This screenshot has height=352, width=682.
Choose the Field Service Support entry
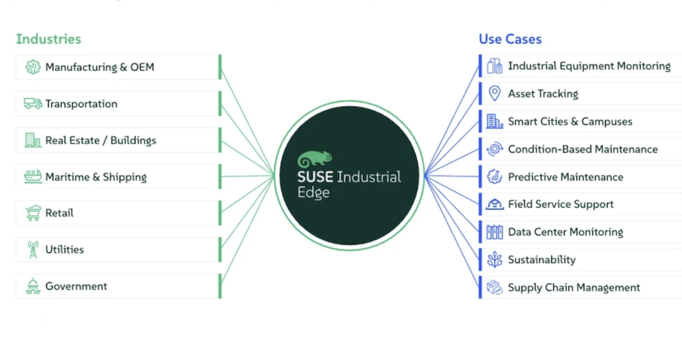(x=560, y=204)
